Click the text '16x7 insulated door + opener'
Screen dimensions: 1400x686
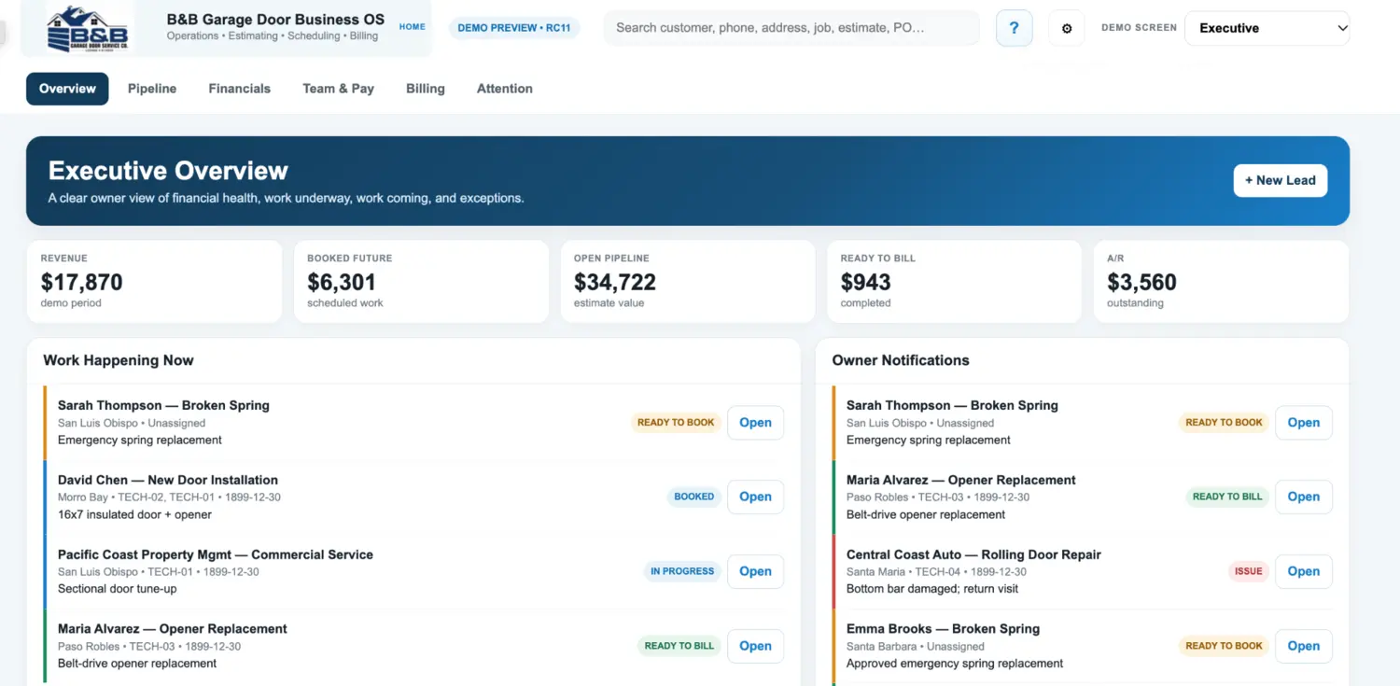pyautogui.click(x=134, y=514)
